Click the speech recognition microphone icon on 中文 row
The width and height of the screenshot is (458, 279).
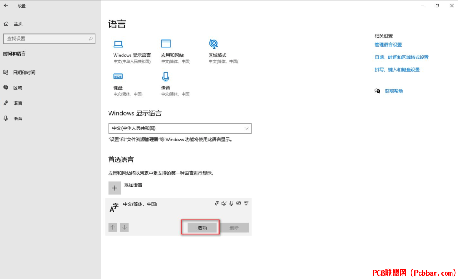[x=232, y=203]
